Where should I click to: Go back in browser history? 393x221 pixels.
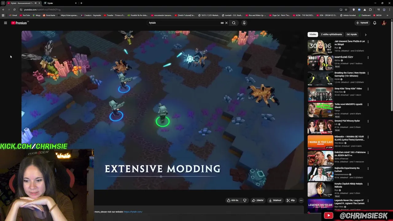(x=3, y=10)
